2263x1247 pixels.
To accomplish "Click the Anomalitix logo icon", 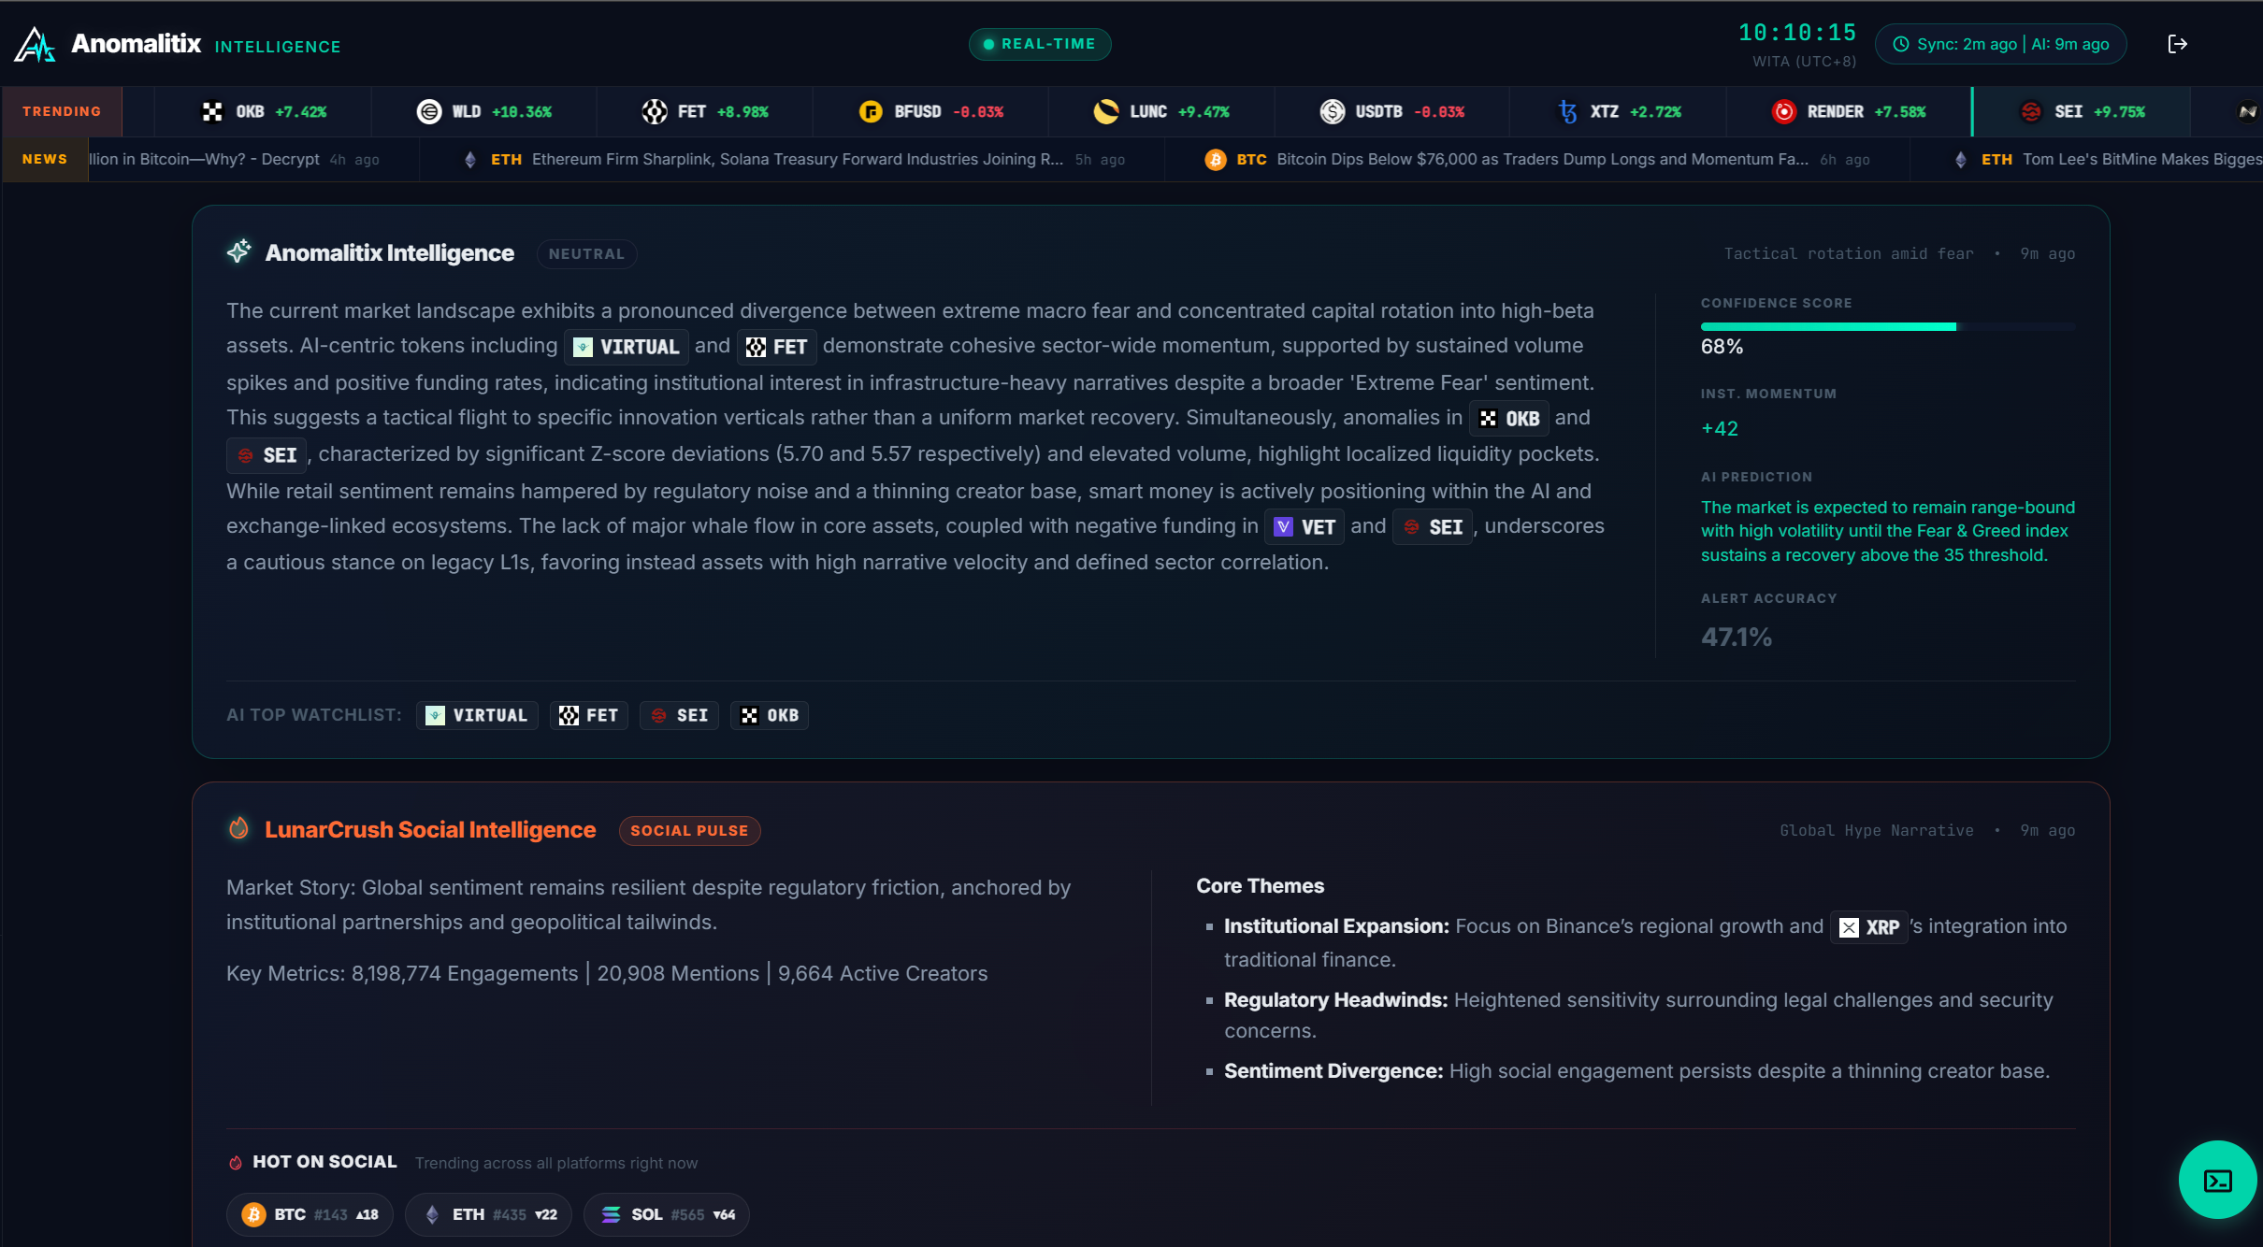I will pos(36,44).
